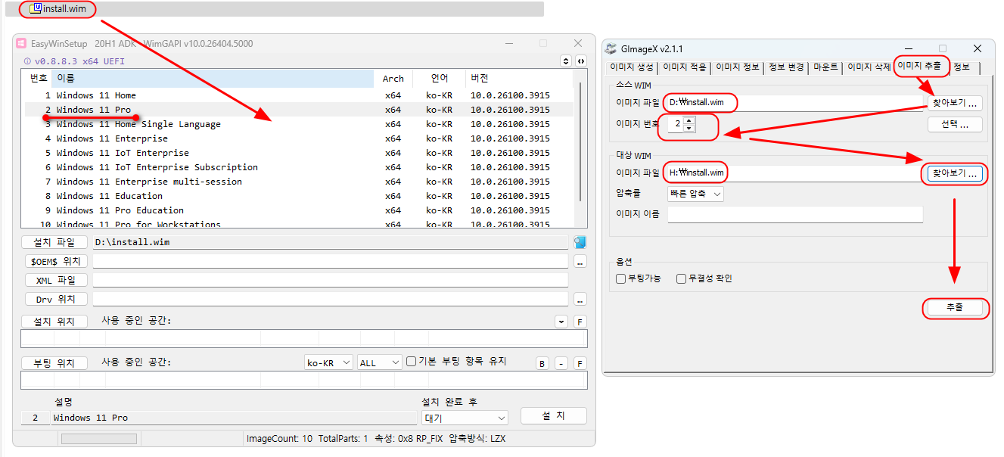Decrease 이미지 번호 with the down arrow
Viewport: 1004px width, 457px height.
click(689, 129)
